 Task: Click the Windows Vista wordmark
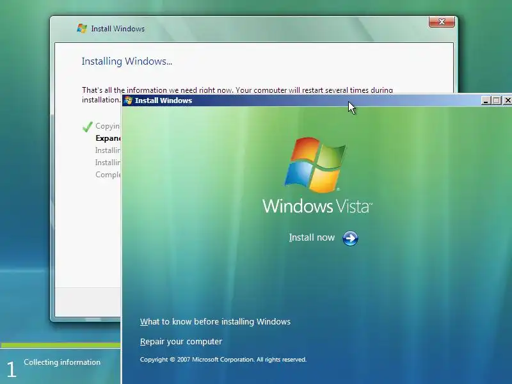tap(317, 206)
